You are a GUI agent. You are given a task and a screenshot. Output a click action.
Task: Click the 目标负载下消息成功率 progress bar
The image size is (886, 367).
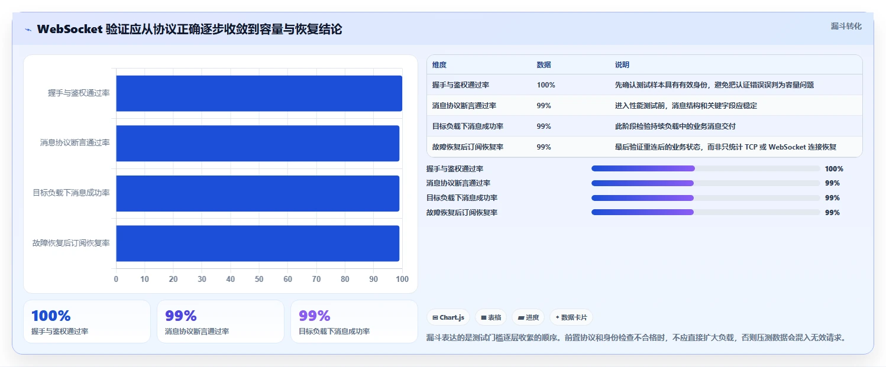point(706,198)
